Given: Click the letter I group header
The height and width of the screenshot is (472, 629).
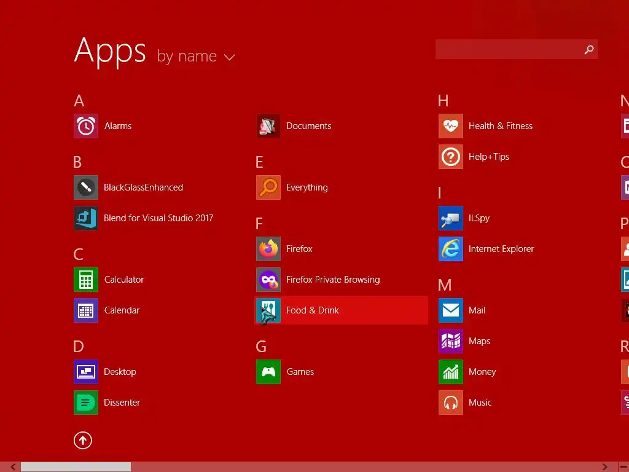Looking at the screenshot, I should pos(440,193).
